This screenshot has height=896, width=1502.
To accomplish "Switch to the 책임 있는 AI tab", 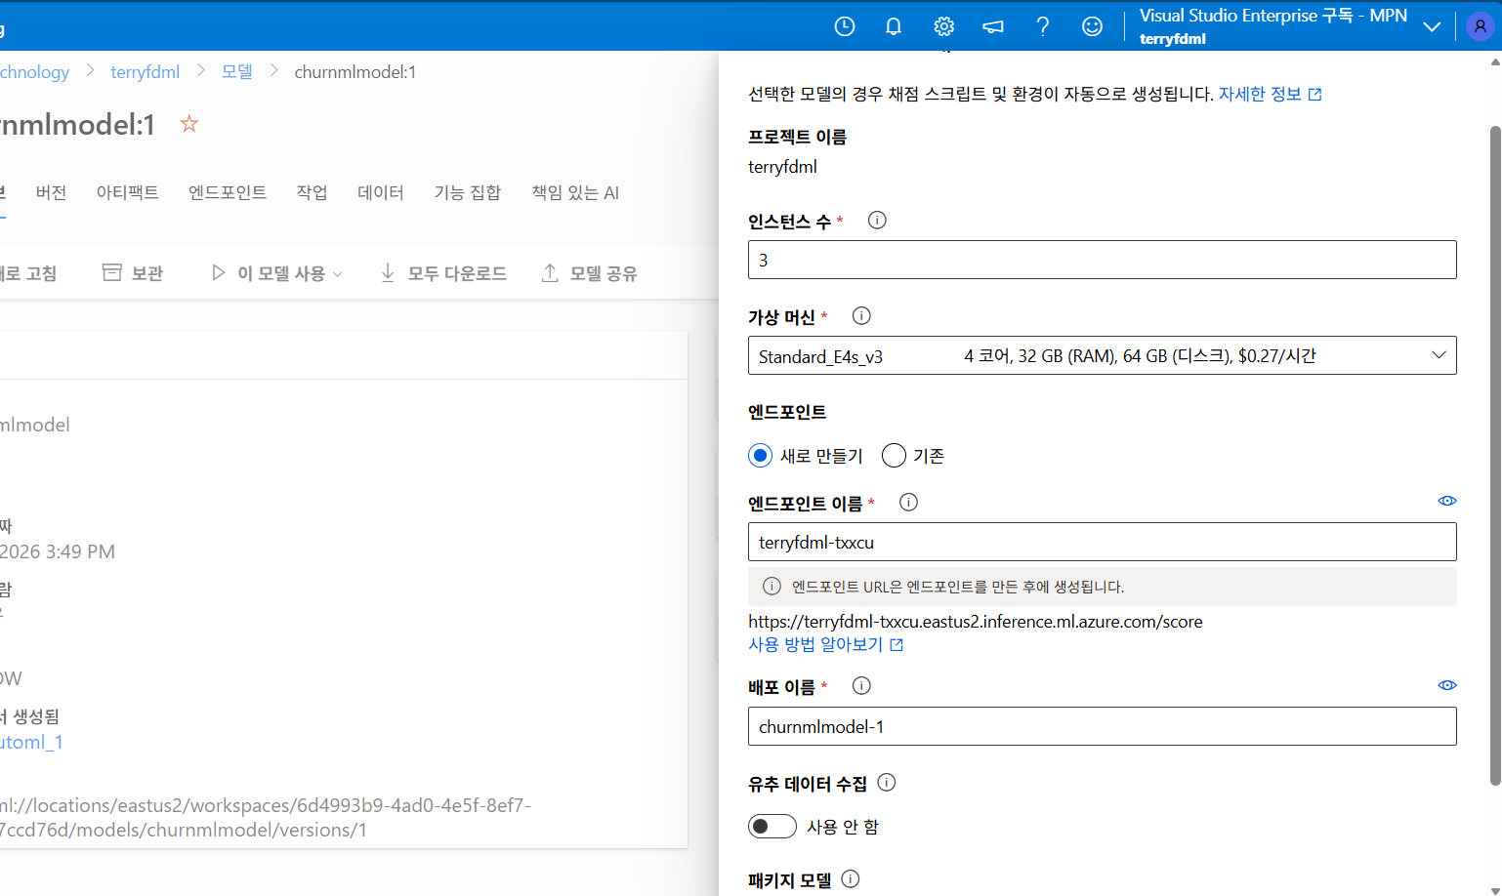I will pyautogui.click(x=574, y=192).
